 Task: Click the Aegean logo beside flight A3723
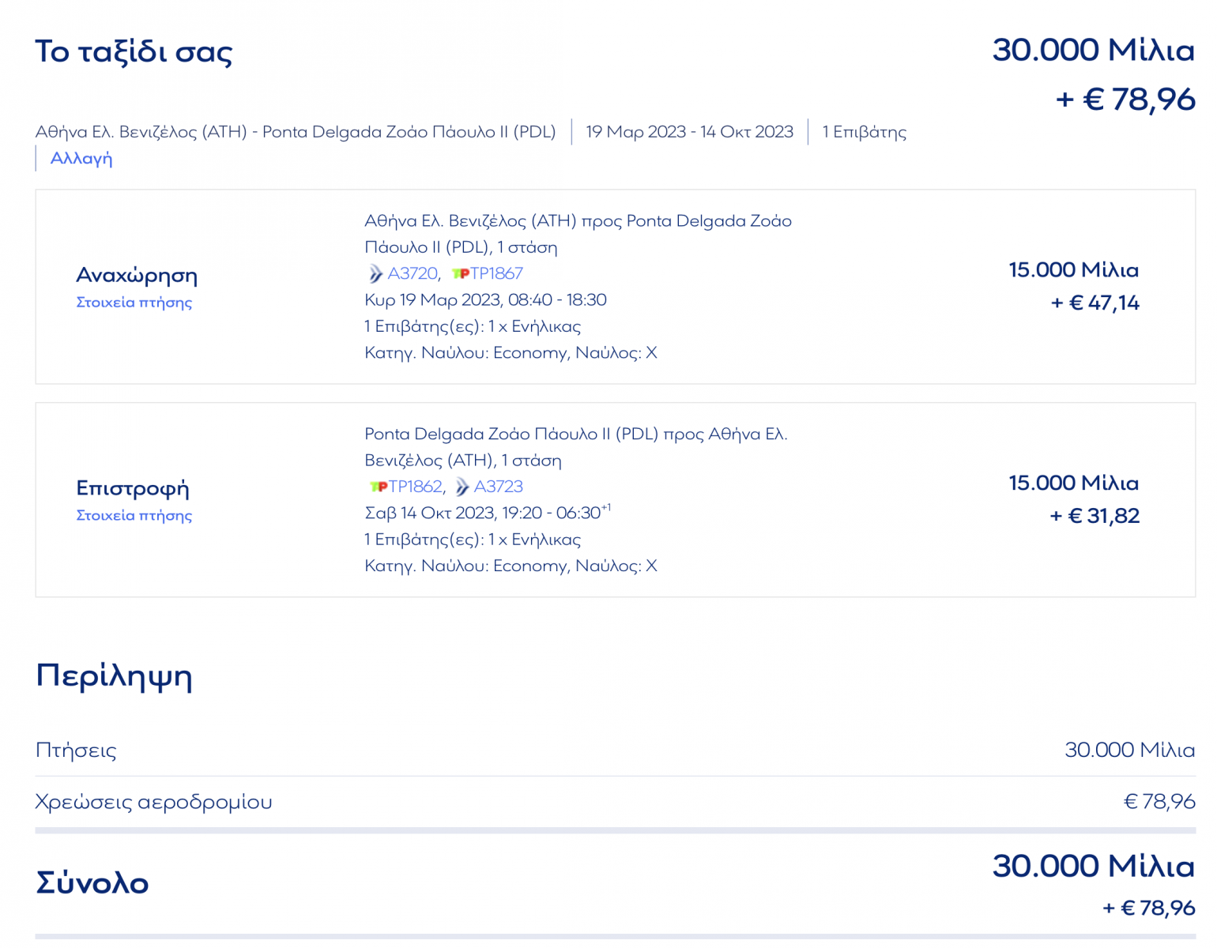tap(462, 487)
